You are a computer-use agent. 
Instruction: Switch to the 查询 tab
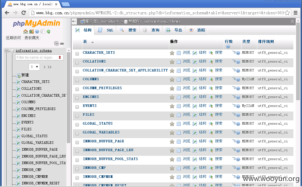(151, 30)
